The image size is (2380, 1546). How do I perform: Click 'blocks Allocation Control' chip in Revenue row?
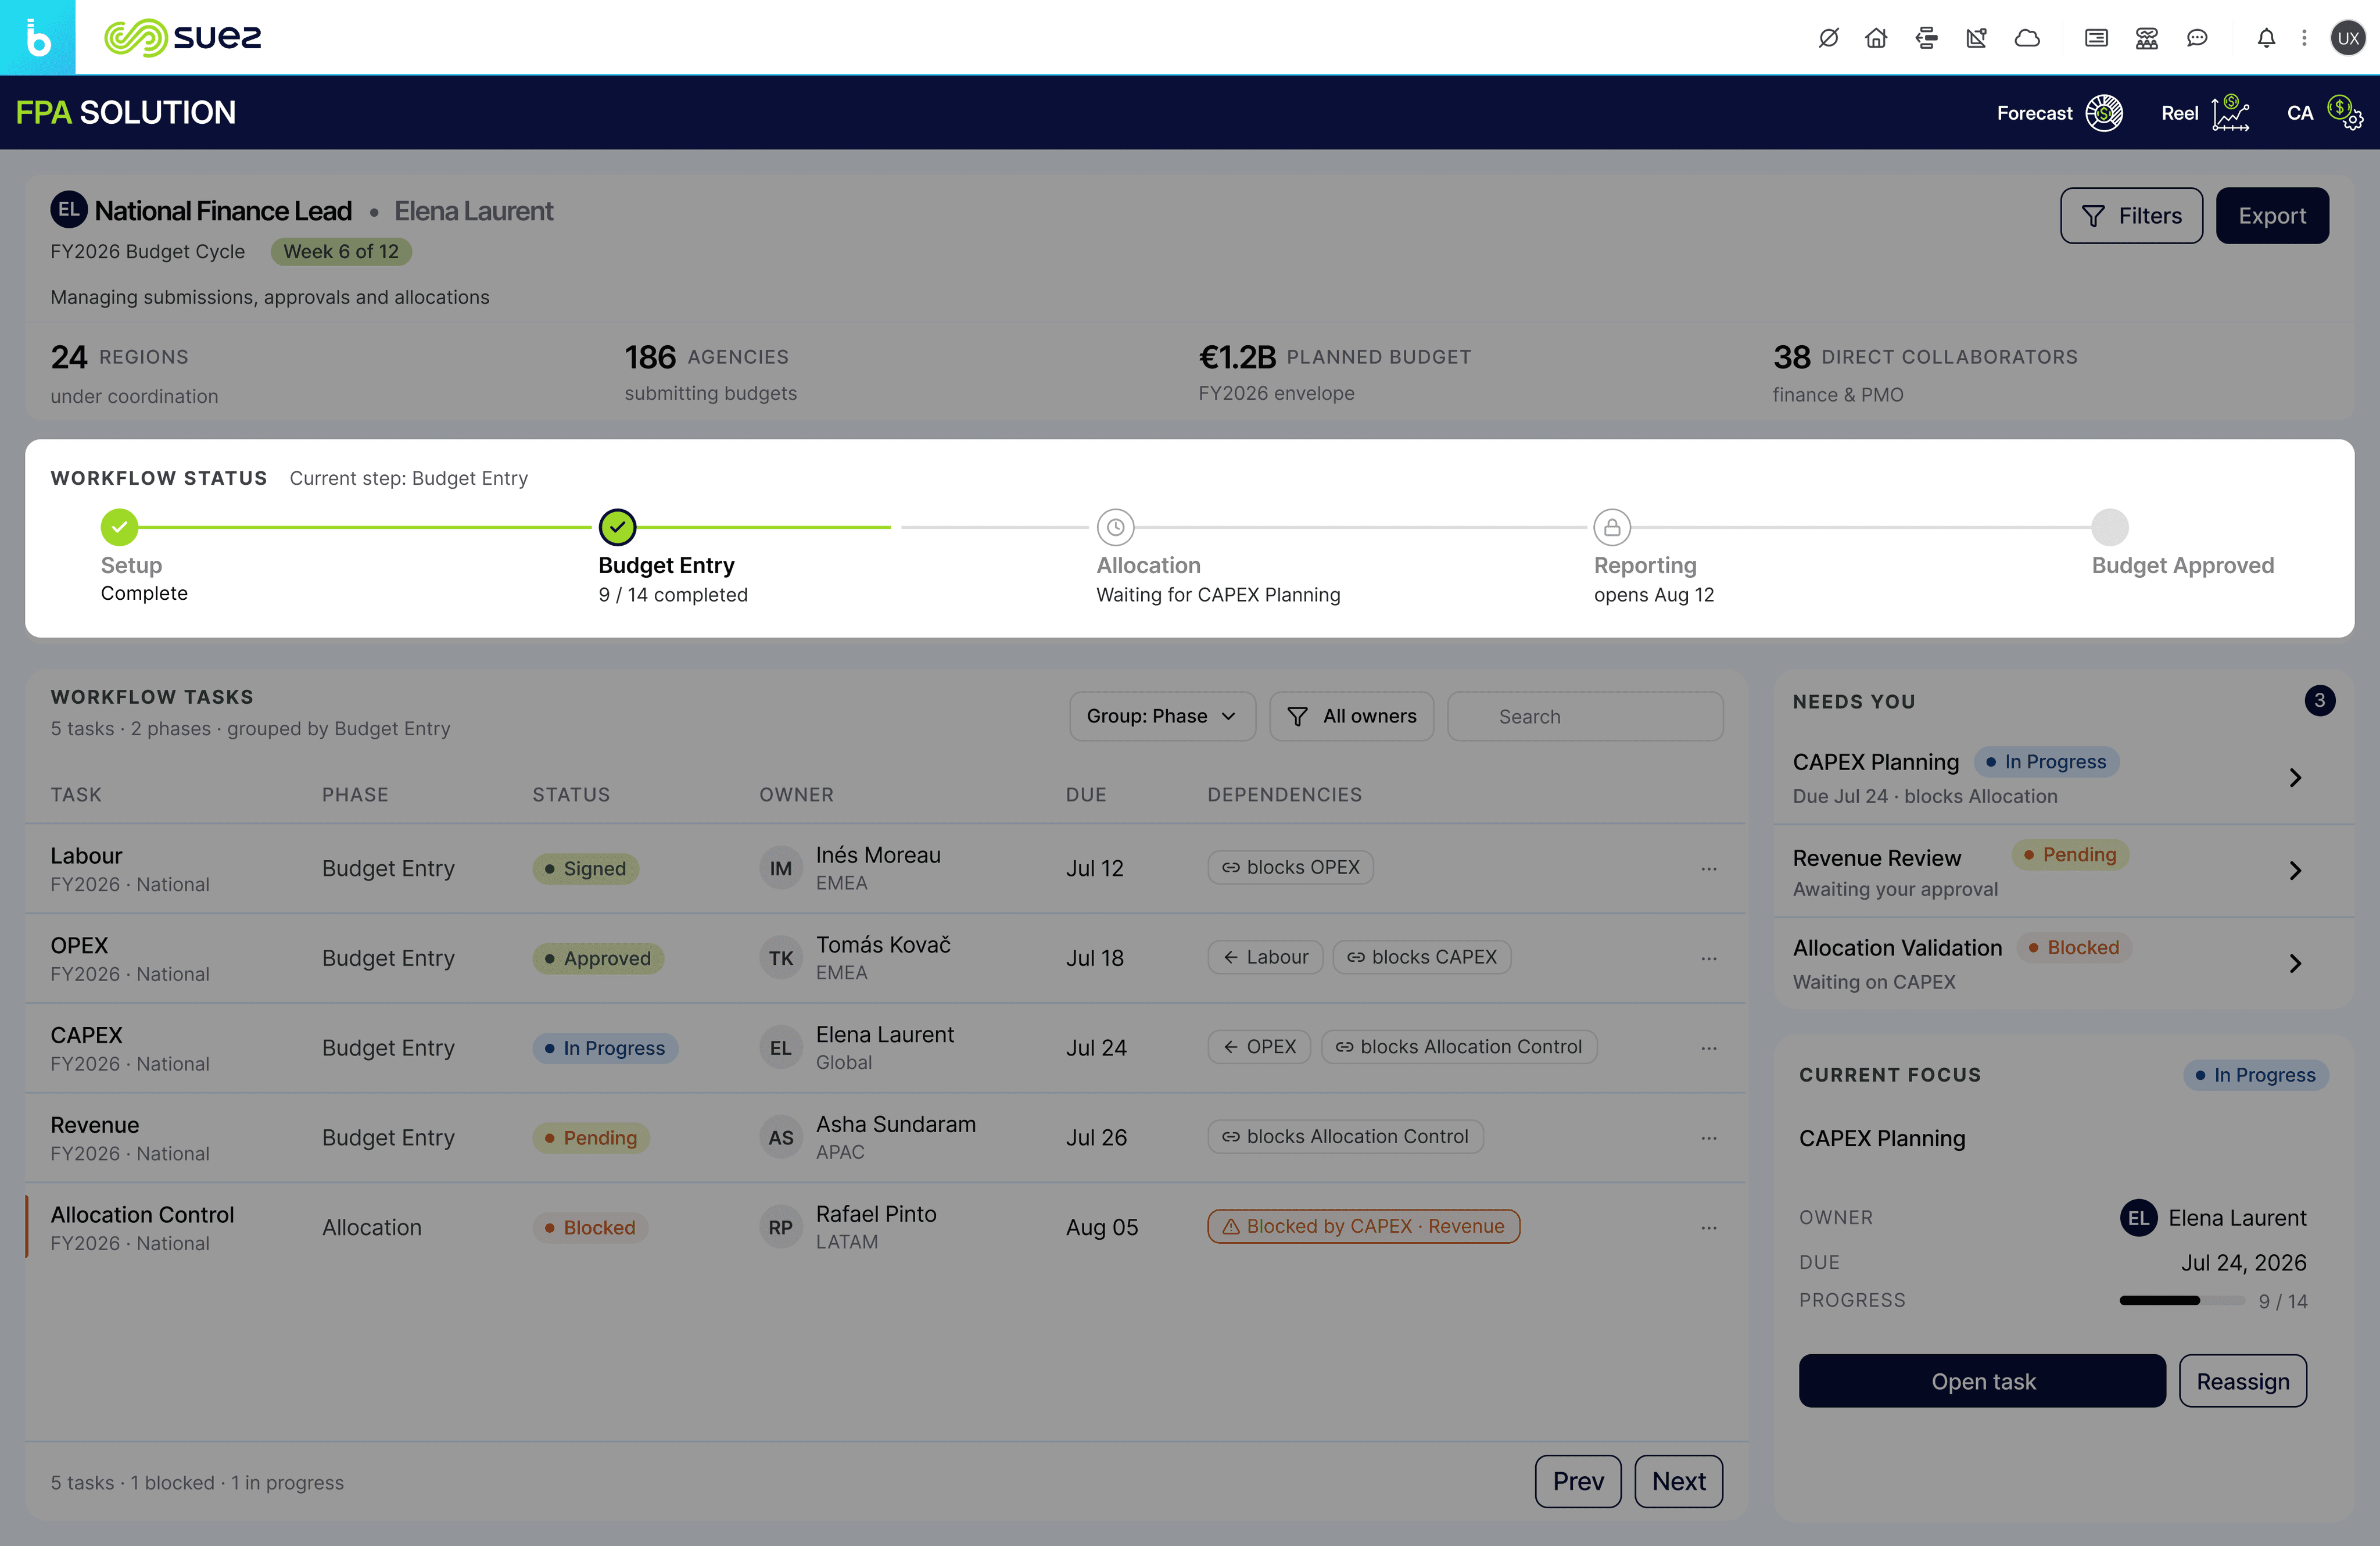[x=1345, y=1137]
